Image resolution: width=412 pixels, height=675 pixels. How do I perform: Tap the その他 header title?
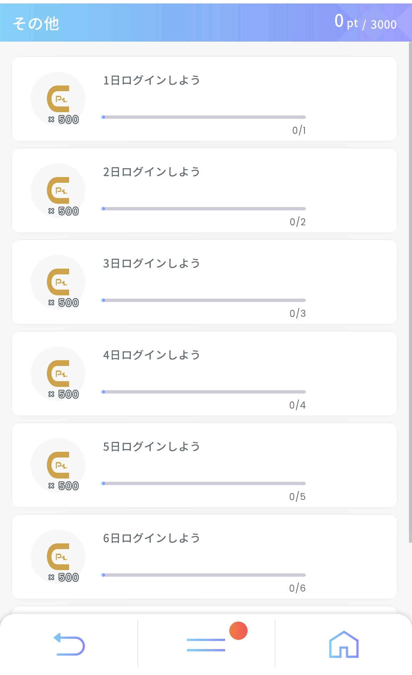click(x=36, y=24)
